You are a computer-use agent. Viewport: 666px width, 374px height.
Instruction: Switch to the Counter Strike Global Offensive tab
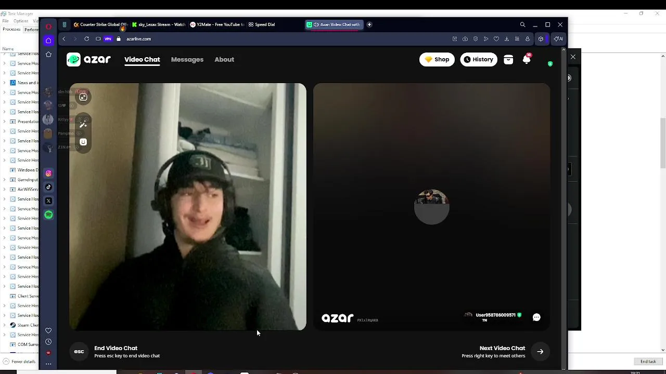pyautogui.click(x=100, y=24)
